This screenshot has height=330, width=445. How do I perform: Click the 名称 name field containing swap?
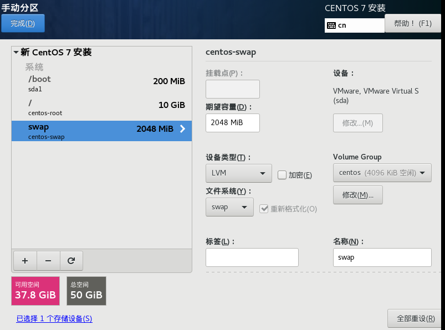point(382,257)
